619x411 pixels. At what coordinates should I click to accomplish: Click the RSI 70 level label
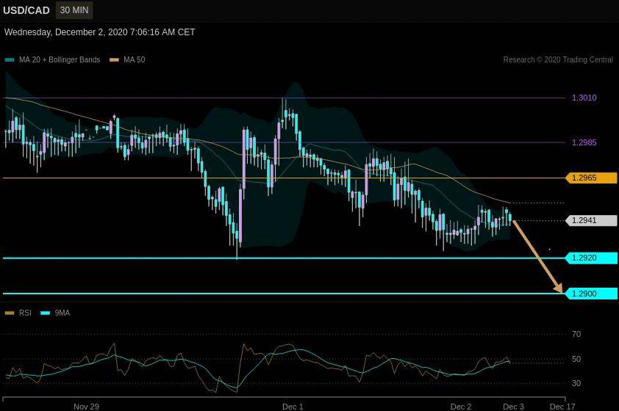click(x=576, y=334)
